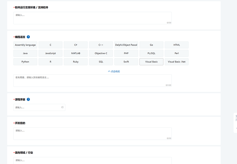Viewport: 237px width, 164px height.
Task: Click the help icon beside 源程序量
Action: pyautogui.click(x=28, y=99)
